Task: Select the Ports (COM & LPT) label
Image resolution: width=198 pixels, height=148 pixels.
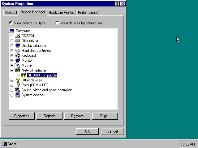Action: (x=36, y=85)
